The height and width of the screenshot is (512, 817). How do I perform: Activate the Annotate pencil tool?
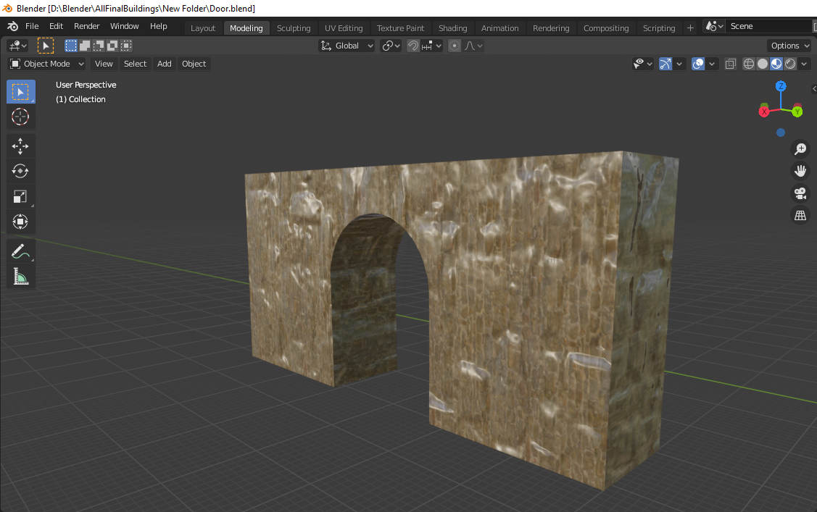[x=21, y=251]
